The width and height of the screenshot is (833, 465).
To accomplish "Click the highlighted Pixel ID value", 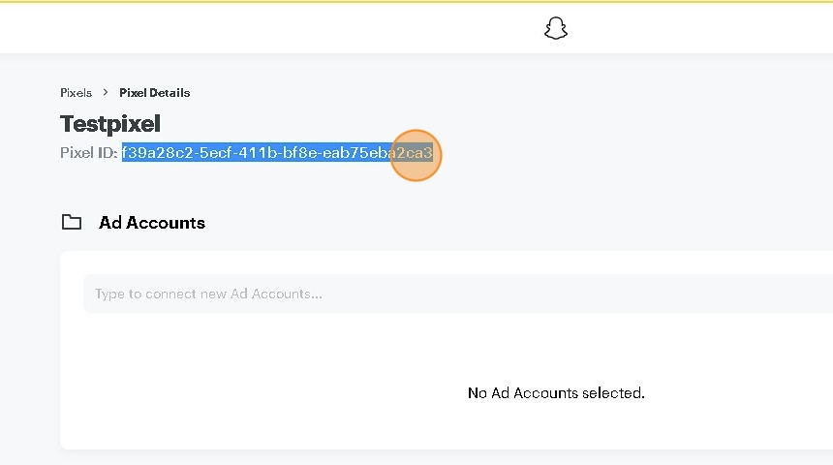I will click(277, 152).
